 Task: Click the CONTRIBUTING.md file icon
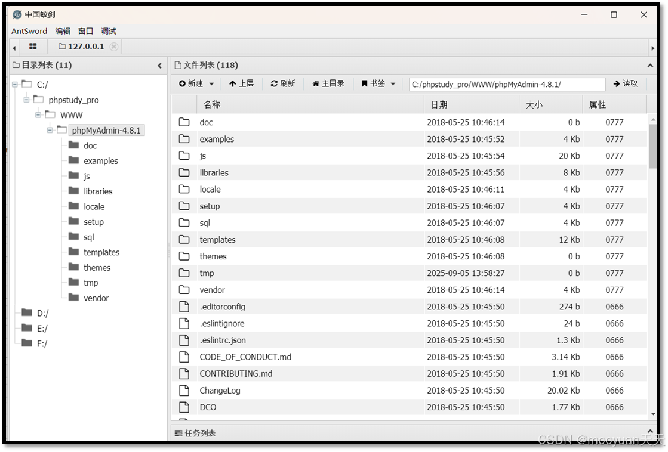pyautogui.click(x=184, y=374)
